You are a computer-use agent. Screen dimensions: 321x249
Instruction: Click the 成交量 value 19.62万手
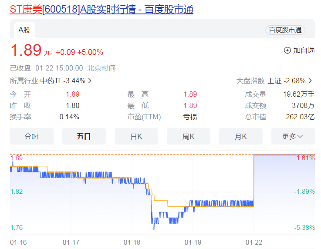tap(299, 94)
